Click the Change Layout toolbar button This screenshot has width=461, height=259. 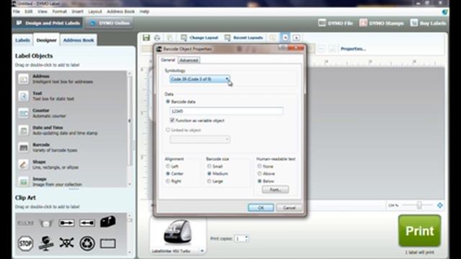200,37
